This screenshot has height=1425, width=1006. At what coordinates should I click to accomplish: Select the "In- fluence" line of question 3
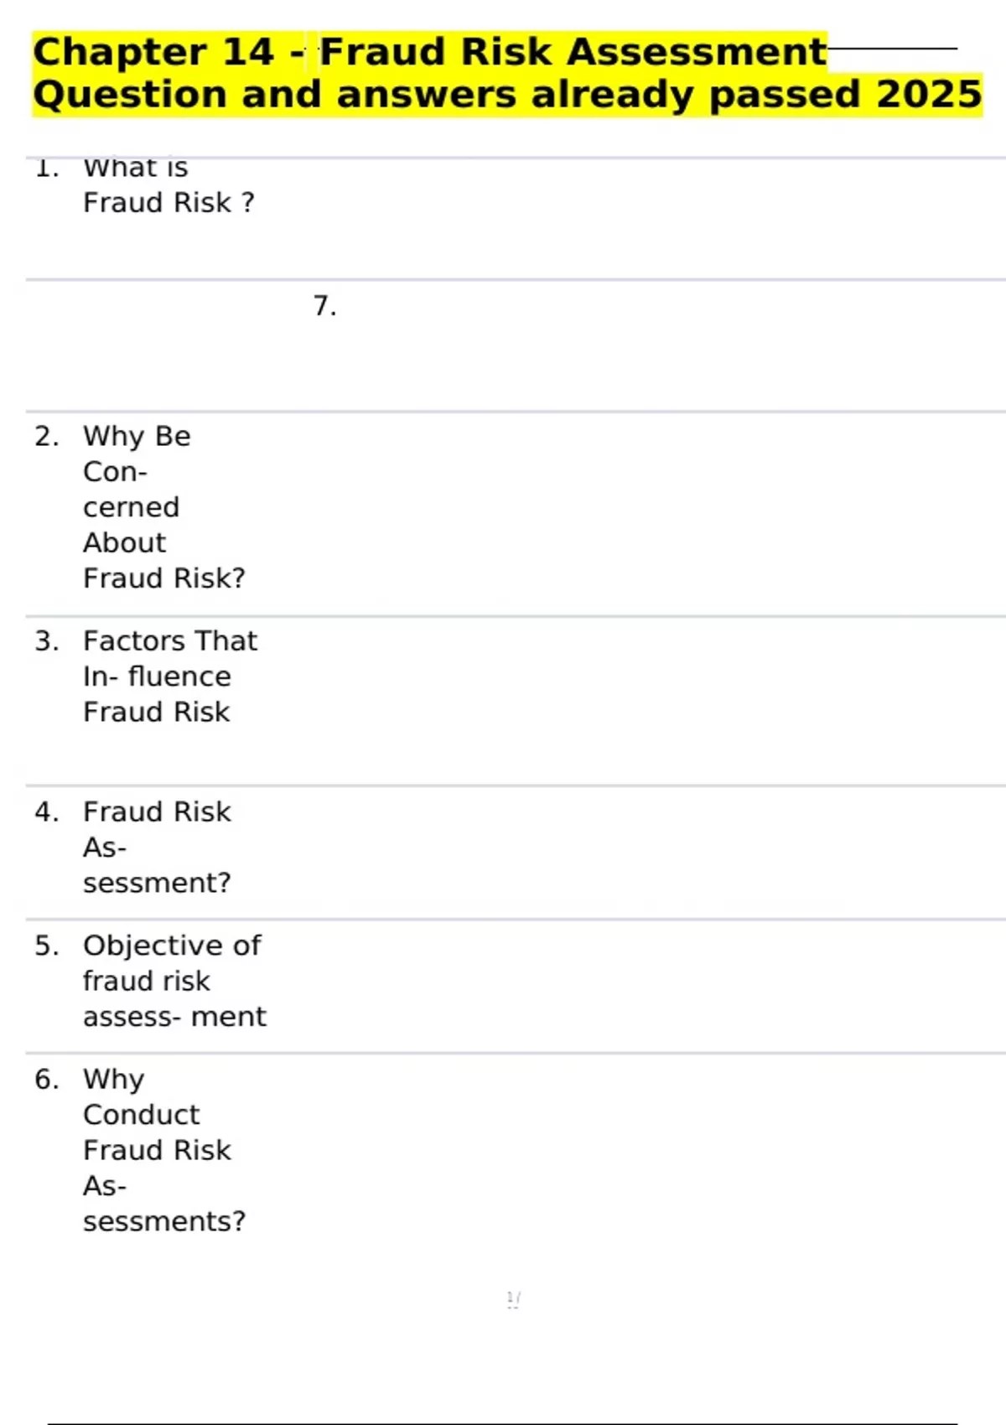click(157, 676)
